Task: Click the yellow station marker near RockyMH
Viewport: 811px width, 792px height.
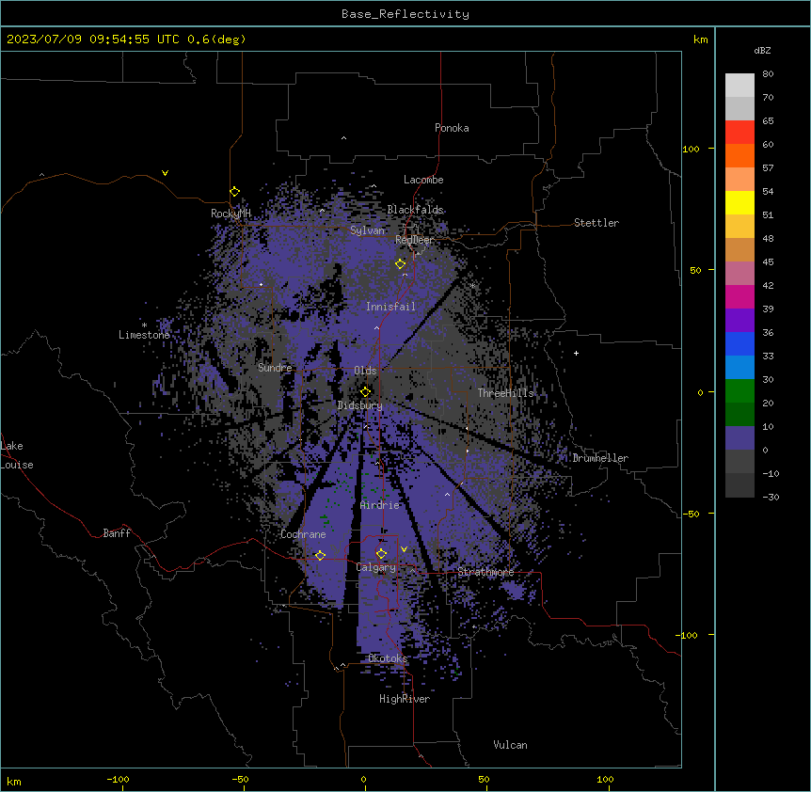Action: click(x=234, y=192)
